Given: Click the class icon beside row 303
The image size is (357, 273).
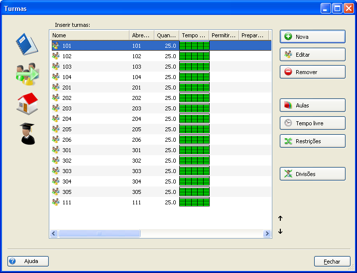Looking at the screenshot, I should [x=56, y=171].
